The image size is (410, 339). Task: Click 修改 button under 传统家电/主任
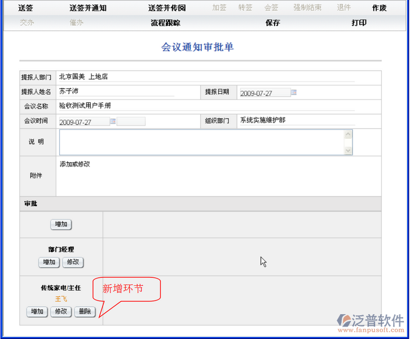tap(61, 312)
